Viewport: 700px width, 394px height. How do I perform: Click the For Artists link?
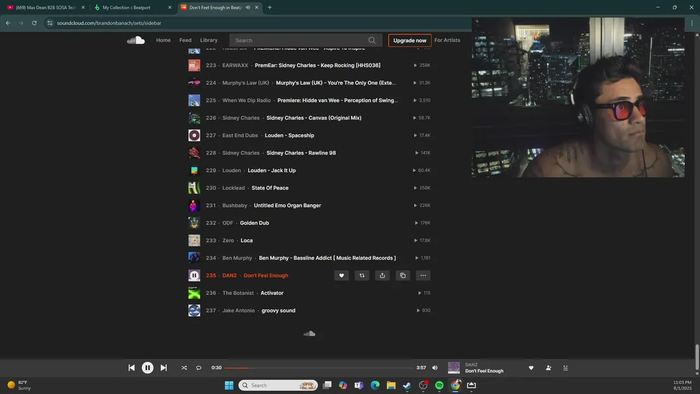coord(447,40)
